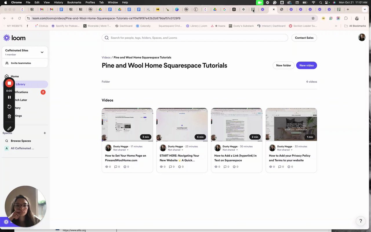Screen dimensions: 371x232
Task: Open Privacy Policy and Terms video thumbnail
Action: [291, 125]
